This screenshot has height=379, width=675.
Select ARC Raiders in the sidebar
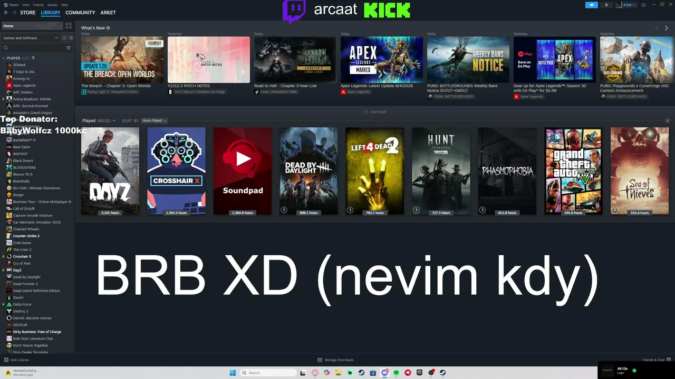(x=23, y=92)
